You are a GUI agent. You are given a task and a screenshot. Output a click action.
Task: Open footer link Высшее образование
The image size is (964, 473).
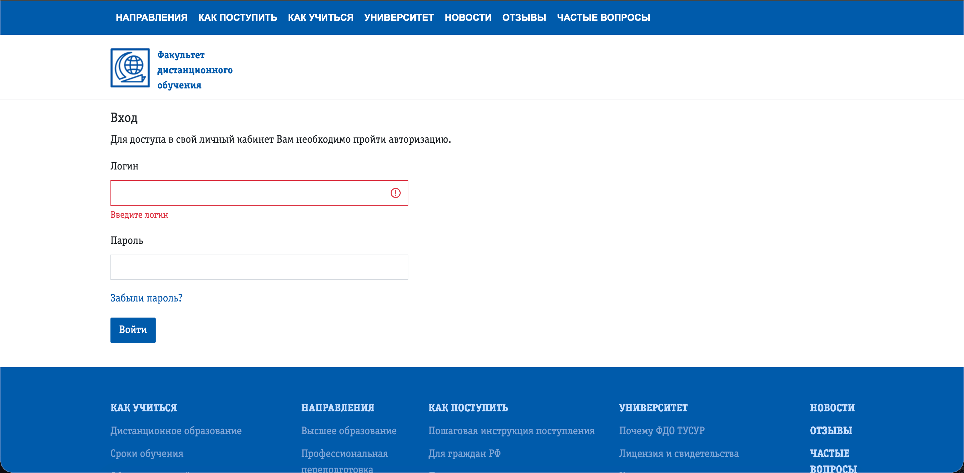tap(349, 431)
